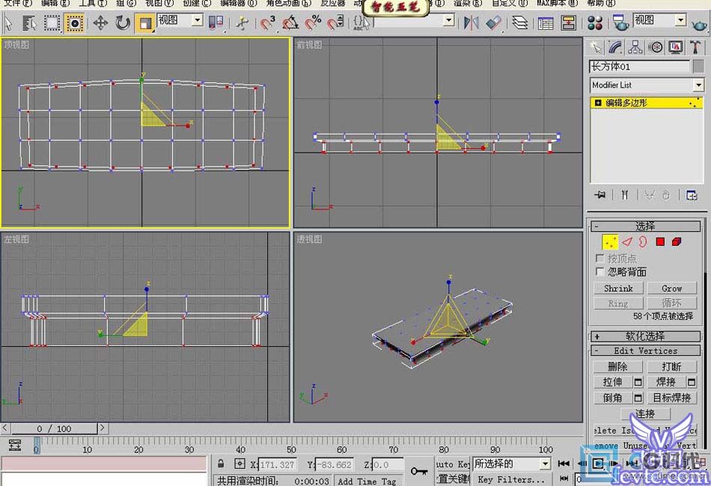Click Grow selection button

point(671,288)
